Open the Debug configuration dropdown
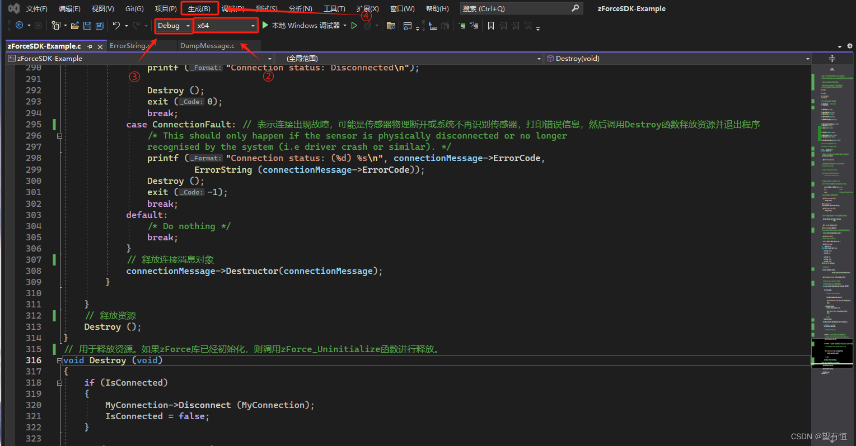 [174, 26]
